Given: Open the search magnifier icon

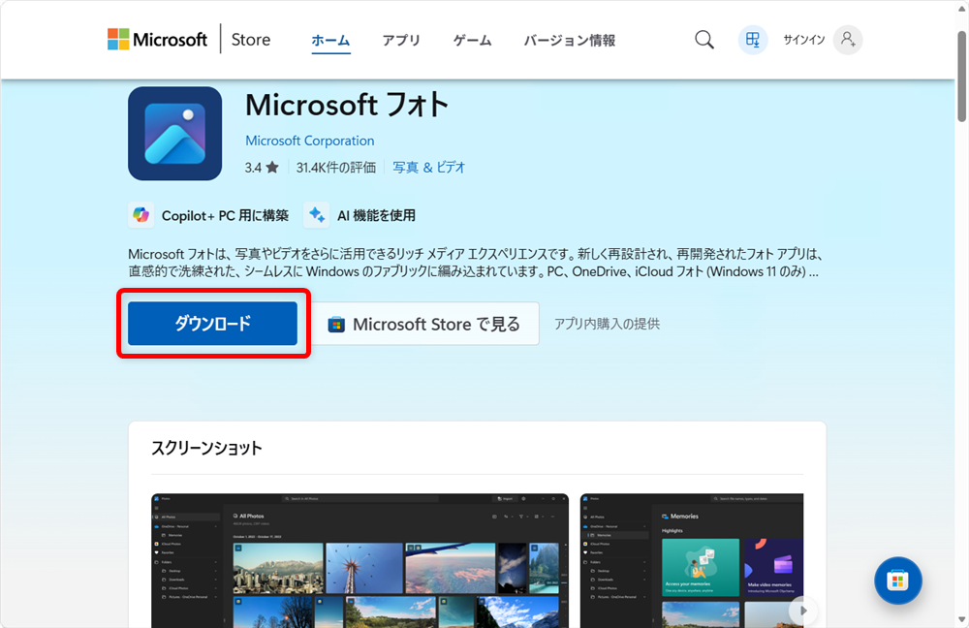Looking at the screenshot, I should (x=703, y=40).
